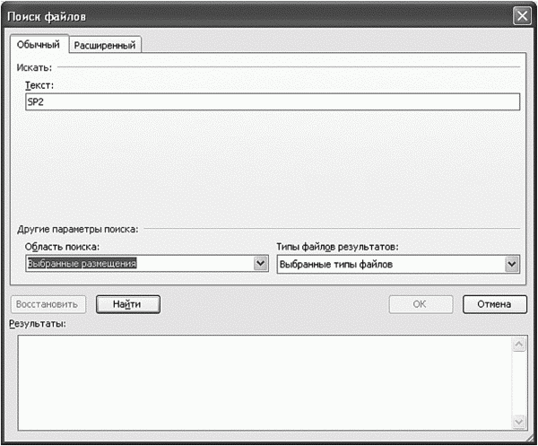Click inside the empty Результаты list box

pos(260,383)
